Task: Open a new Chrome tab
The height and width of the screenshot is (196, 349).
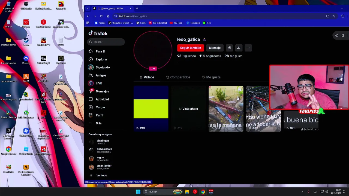Action: coord(137,8)
